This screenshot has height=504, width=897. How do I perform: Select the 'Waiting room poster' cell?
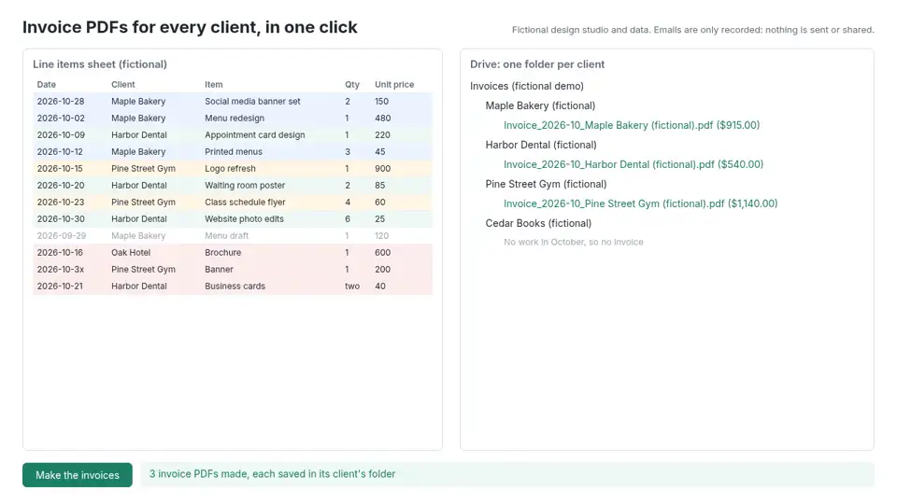pos(245,185)
